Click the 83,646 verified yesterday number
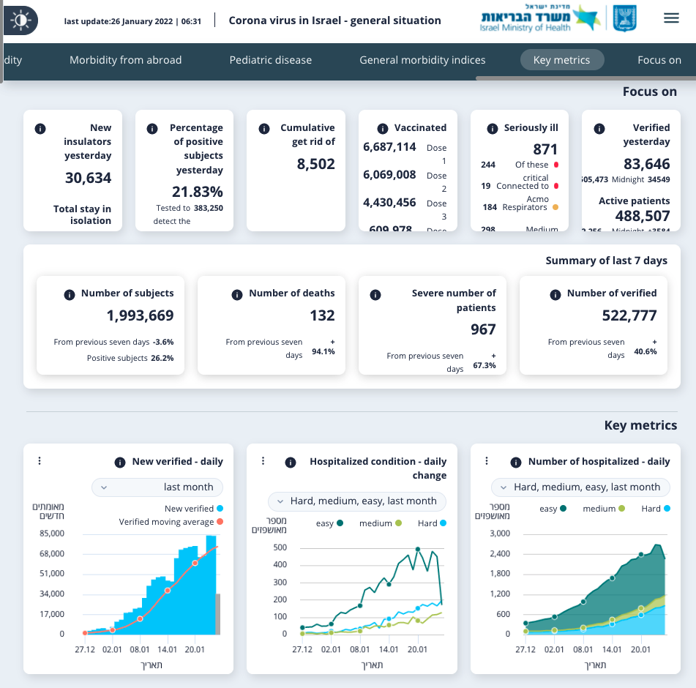Image resolution: width=696 pixels, height=688 pixels. (647, 164)
